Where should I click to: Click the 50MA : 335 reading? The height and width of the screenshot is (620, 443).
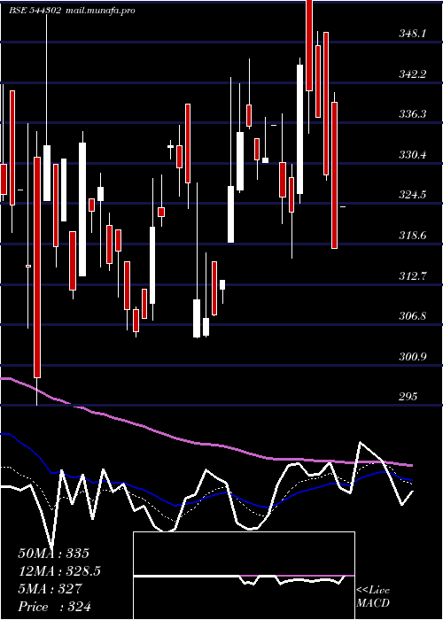54,554
